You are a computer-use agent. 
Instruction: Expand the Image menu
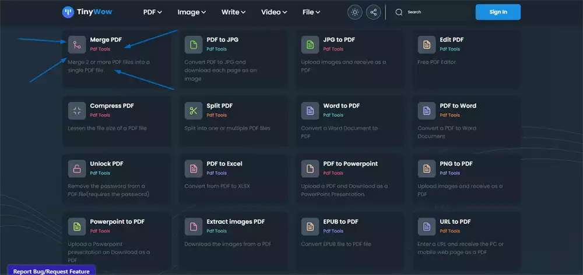[191, 12]
